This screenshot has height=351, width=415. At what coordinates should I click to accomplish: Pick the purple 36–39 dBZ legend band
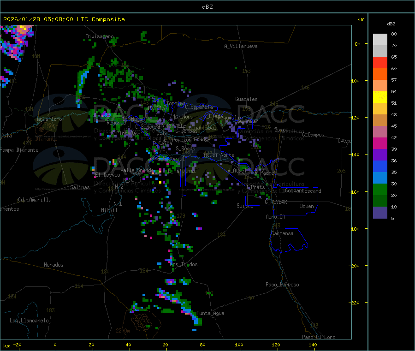click(380, 155)
